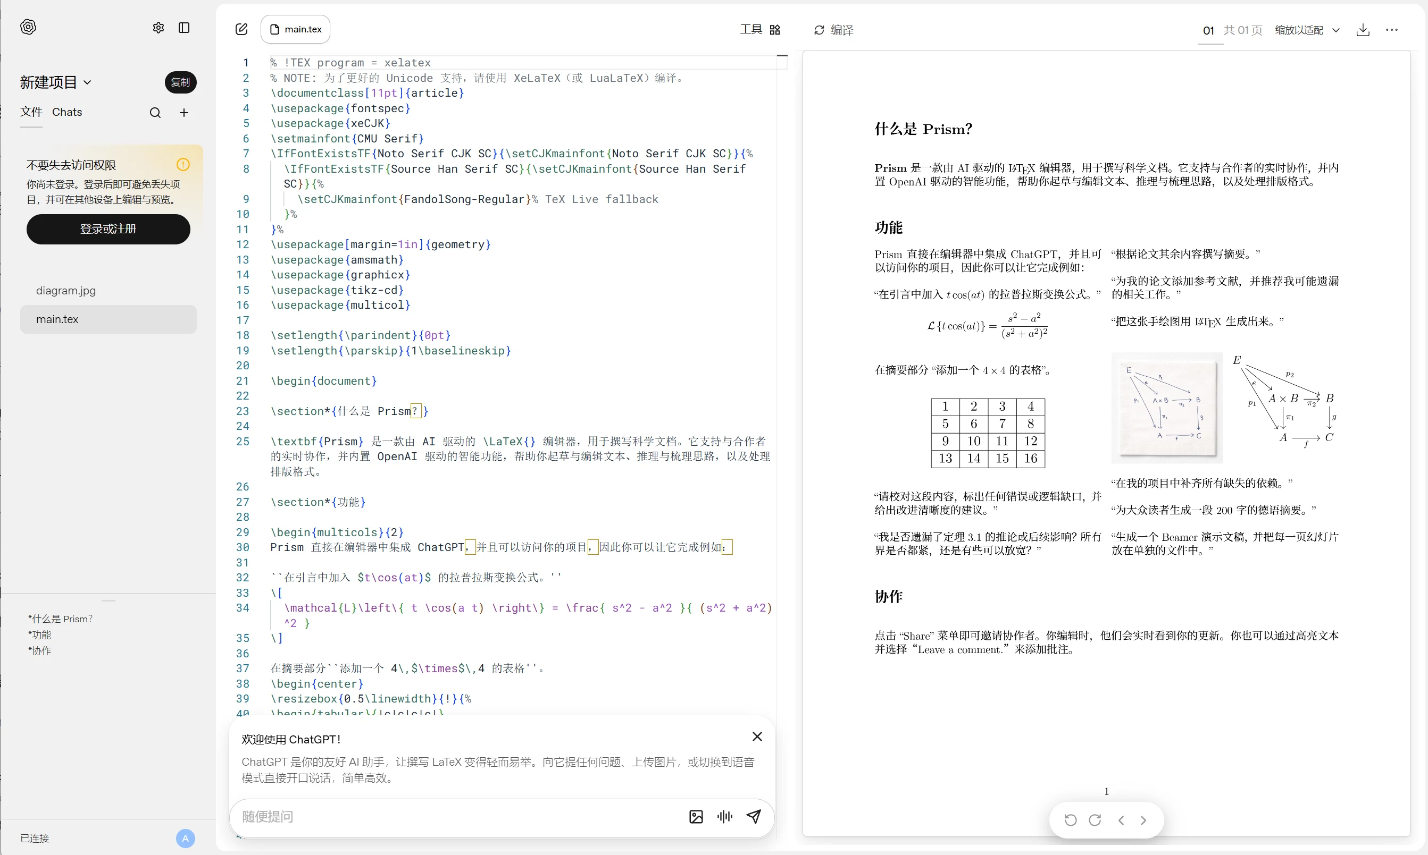
Task: Click the new edit compose icon
Action: [241, 29]
